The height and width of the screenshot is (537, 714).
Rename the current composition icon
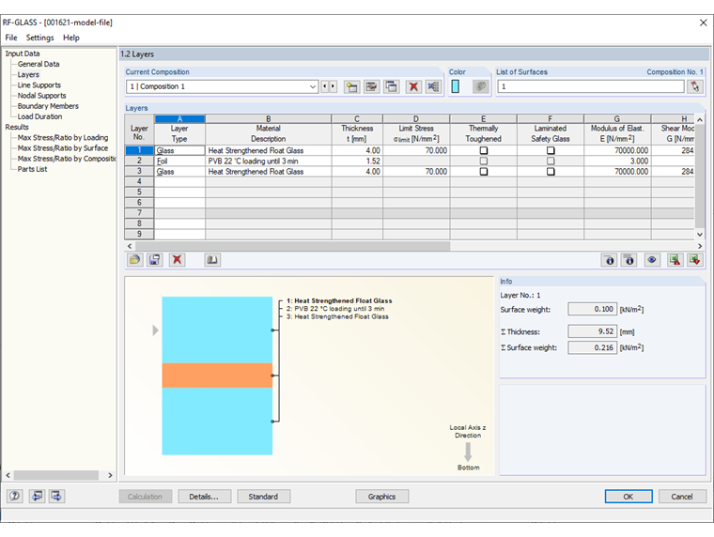[372, 86]
